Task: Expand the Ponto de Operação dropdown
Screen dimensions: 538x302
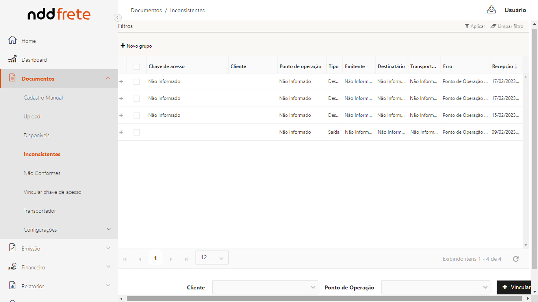Action: [x=436, y=287]
